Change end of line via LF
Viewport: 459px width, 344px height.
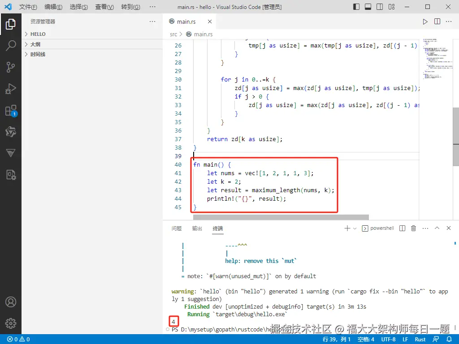[405, 340]
